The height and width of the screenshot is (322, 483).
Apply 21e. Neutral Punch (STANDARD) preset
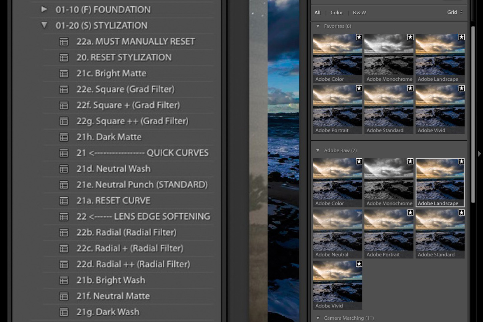coord(142,185)
